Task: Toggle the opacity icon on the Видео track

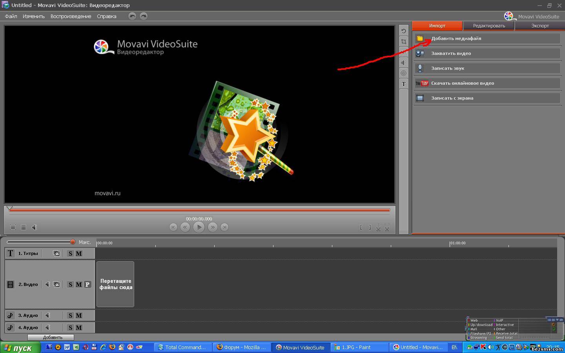Action: [57, 284]
